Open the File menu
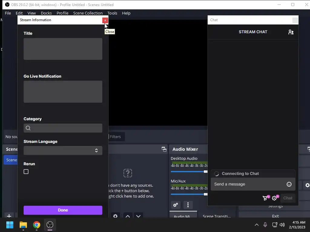This screenshot has height=232, width=310. 8,13
